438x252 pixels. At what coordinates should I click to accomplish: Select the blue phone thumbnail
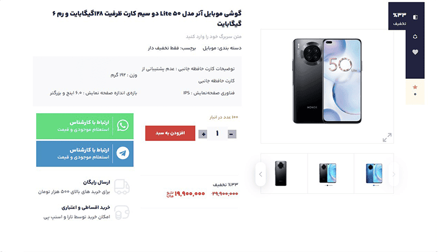374,174
